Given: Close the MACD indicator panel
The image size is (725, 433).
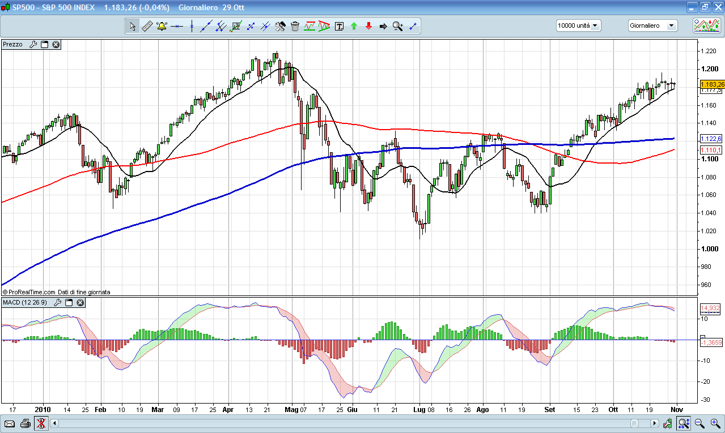Looking at the screenshot, I should coord(80,303).
